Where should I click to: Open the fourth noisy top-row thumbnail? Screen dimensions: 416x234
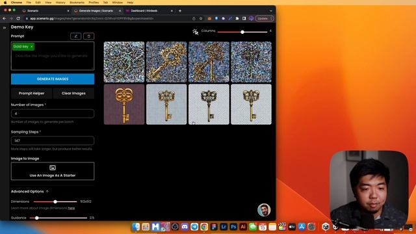pyautogui.click(x=252, y=62)
